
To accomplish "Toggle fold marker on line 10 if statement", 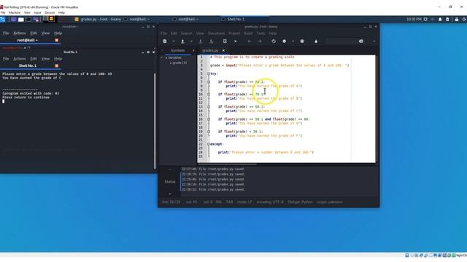I will (x=209, y=95).
